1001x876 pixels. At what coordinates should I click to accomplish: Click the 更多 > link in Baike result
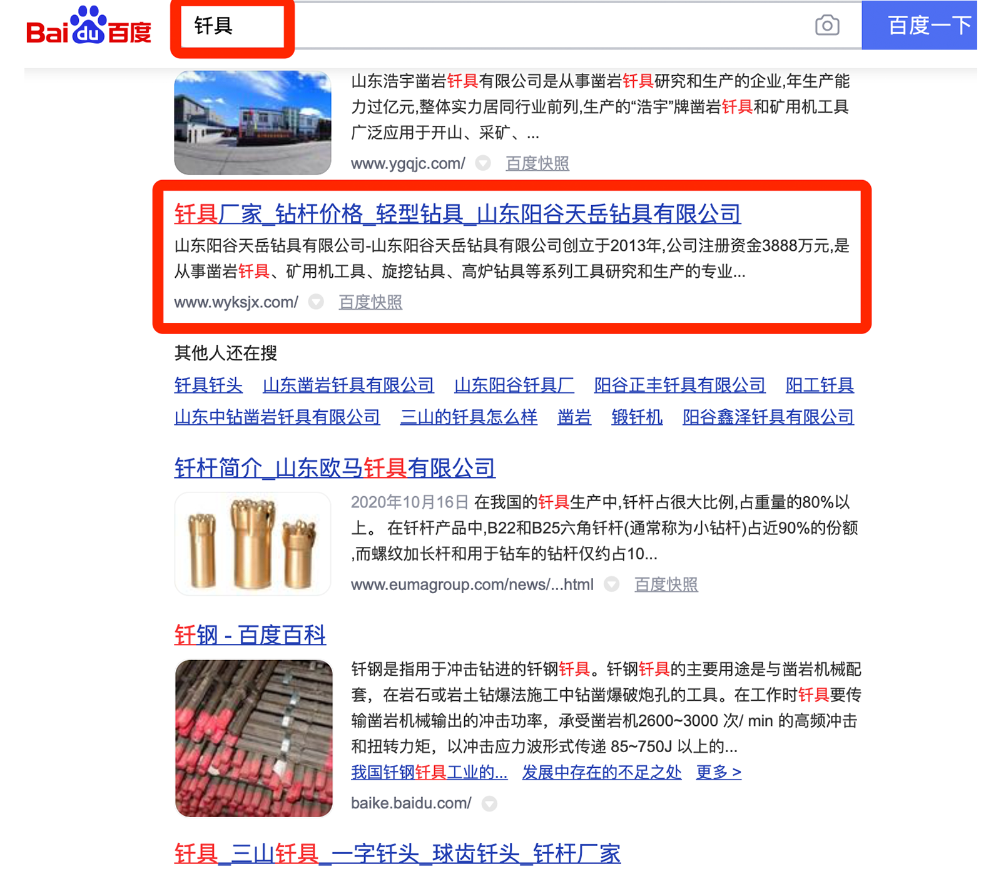[719, 772]
